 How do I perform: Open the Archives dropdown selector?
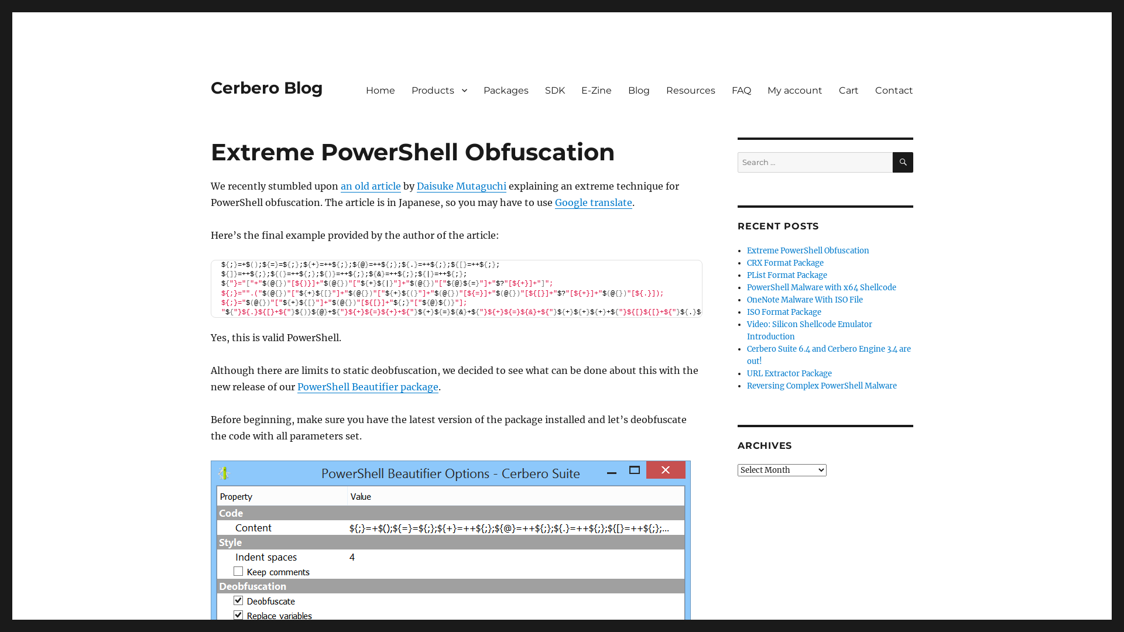(782, 470)
